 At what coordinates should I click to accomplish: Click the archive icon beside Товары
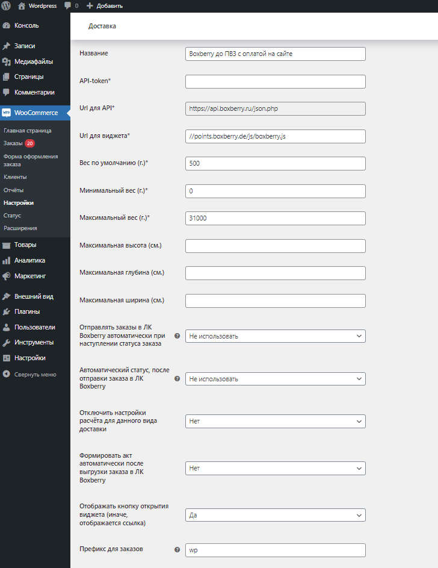click(7, 245)
